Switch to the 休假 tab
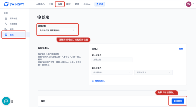The image size is (196, 107). [60, 4]
